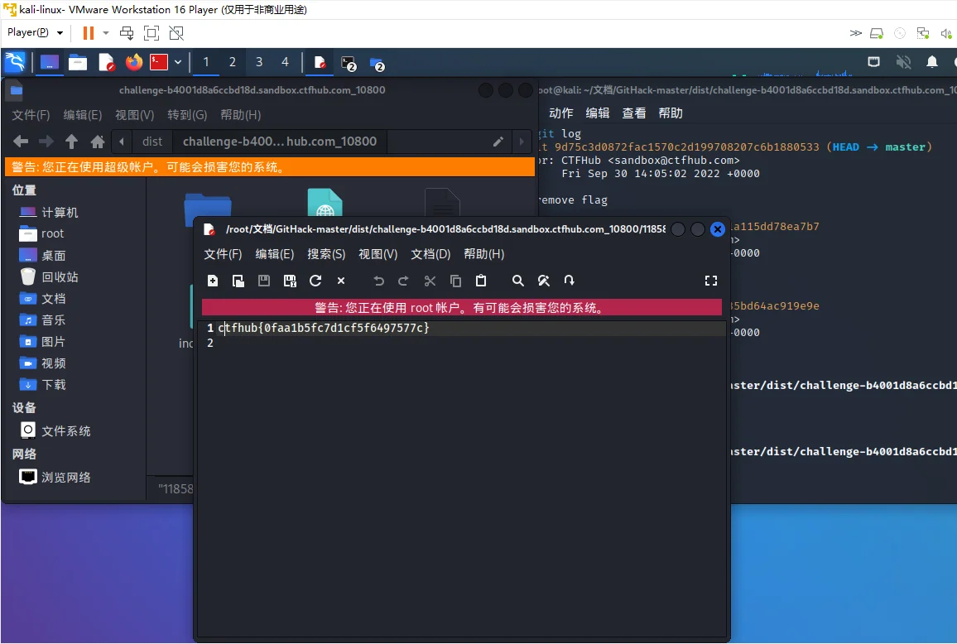Pause the virtual machine in VMware

tap(89, 33)
